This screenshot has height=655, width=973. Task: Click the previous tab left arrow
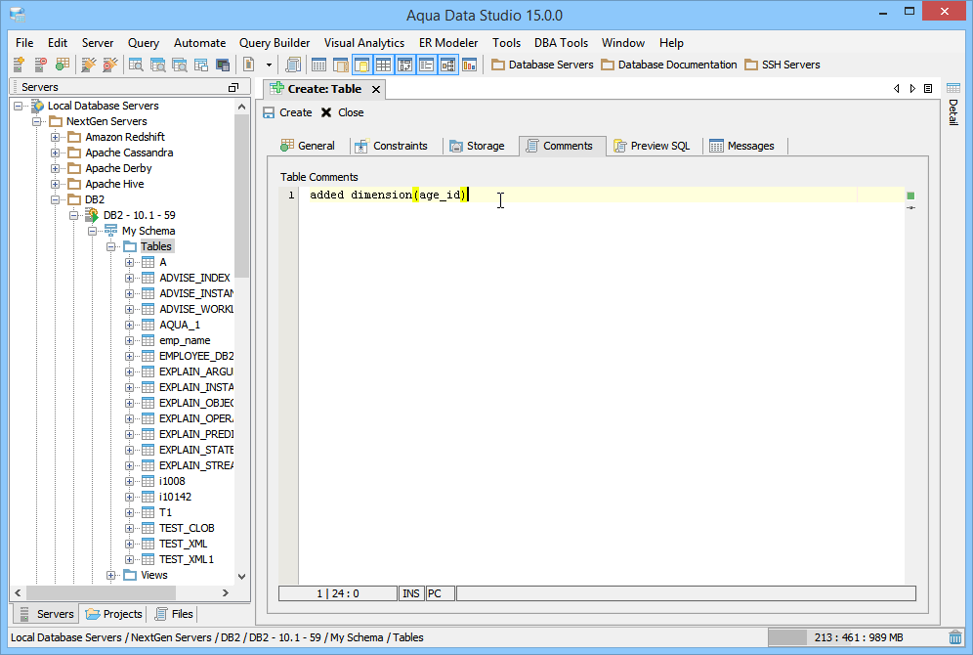pos(896,89)
